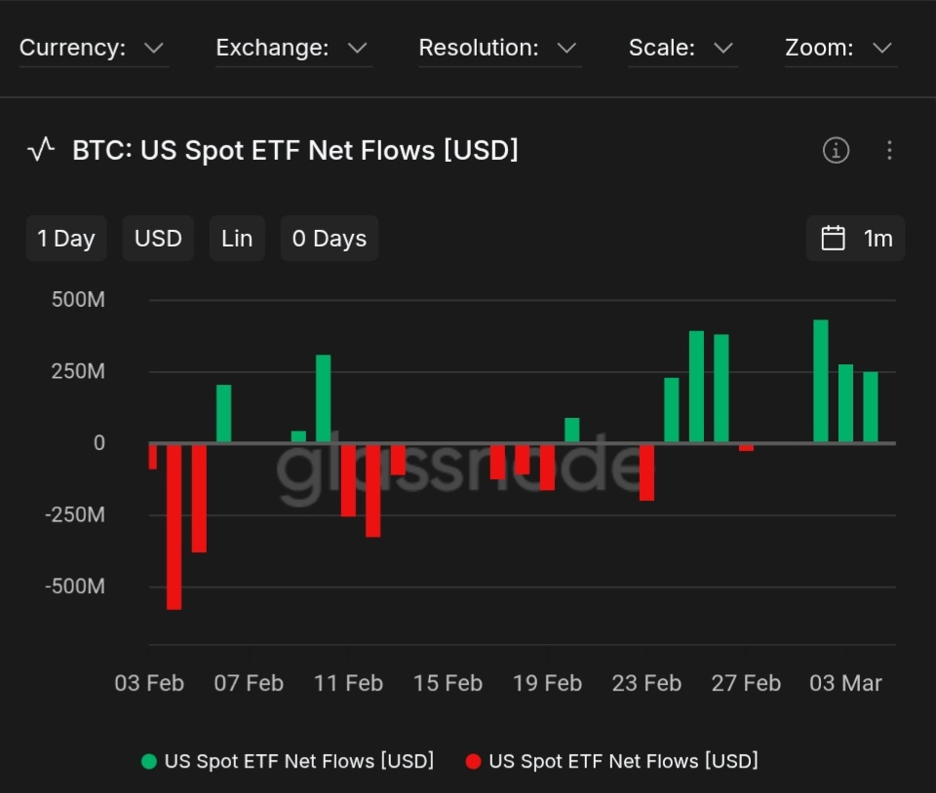This screenshot has height=793, width=936.
Task: Expand the Zoom dropdown
Action: click(x=839, y=48)
